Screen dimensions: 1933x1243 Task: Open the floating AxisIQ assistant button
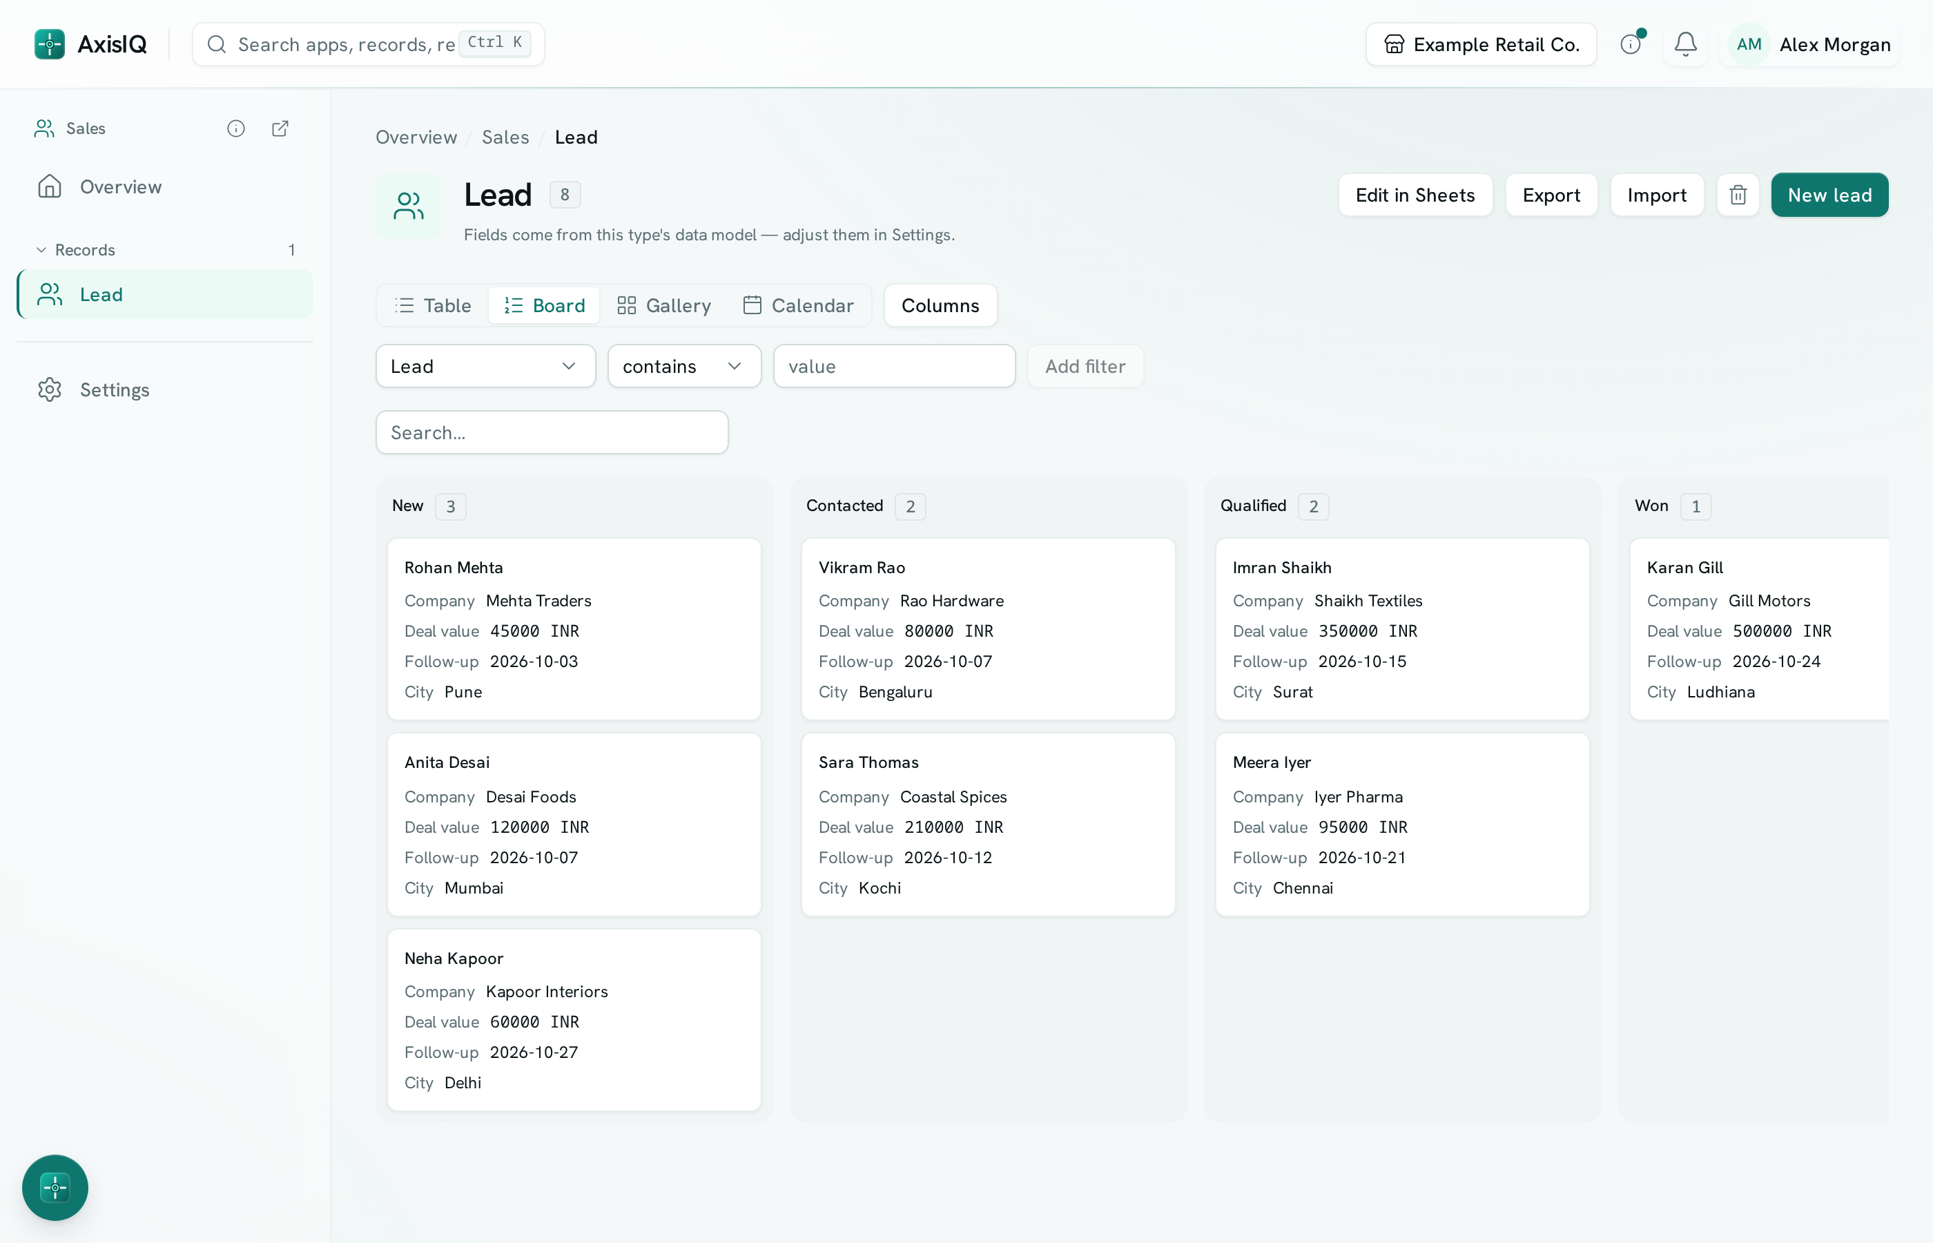55,1187
